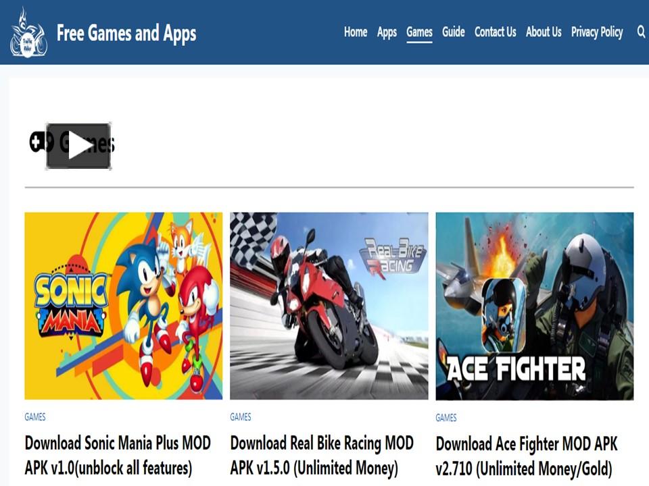This screenshot has height=486, width=649.
Task: Click GAMES category label under Sonic Mania
Action: point(34,416)
